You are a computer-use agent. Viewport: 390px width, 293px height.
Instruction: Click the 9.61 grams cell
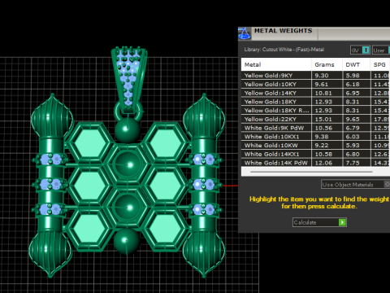coord(327,84)
